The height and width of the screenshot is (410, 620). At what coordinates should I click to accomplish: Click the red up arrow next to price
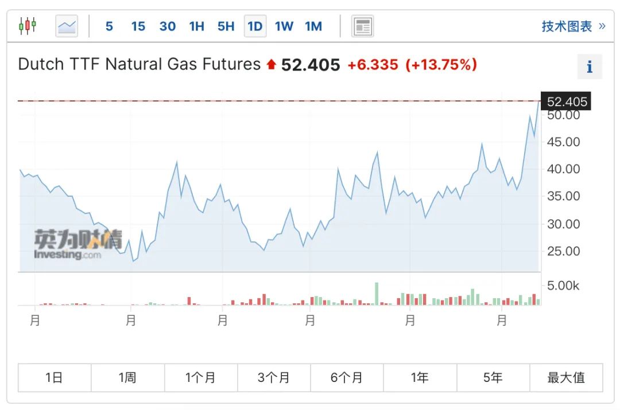271,64
